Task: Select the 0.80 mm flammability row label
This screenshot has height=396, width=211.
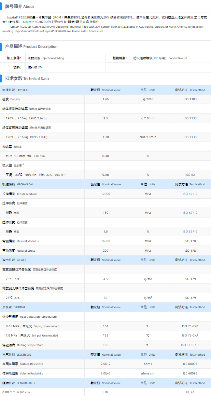Action: pos(16,392)
